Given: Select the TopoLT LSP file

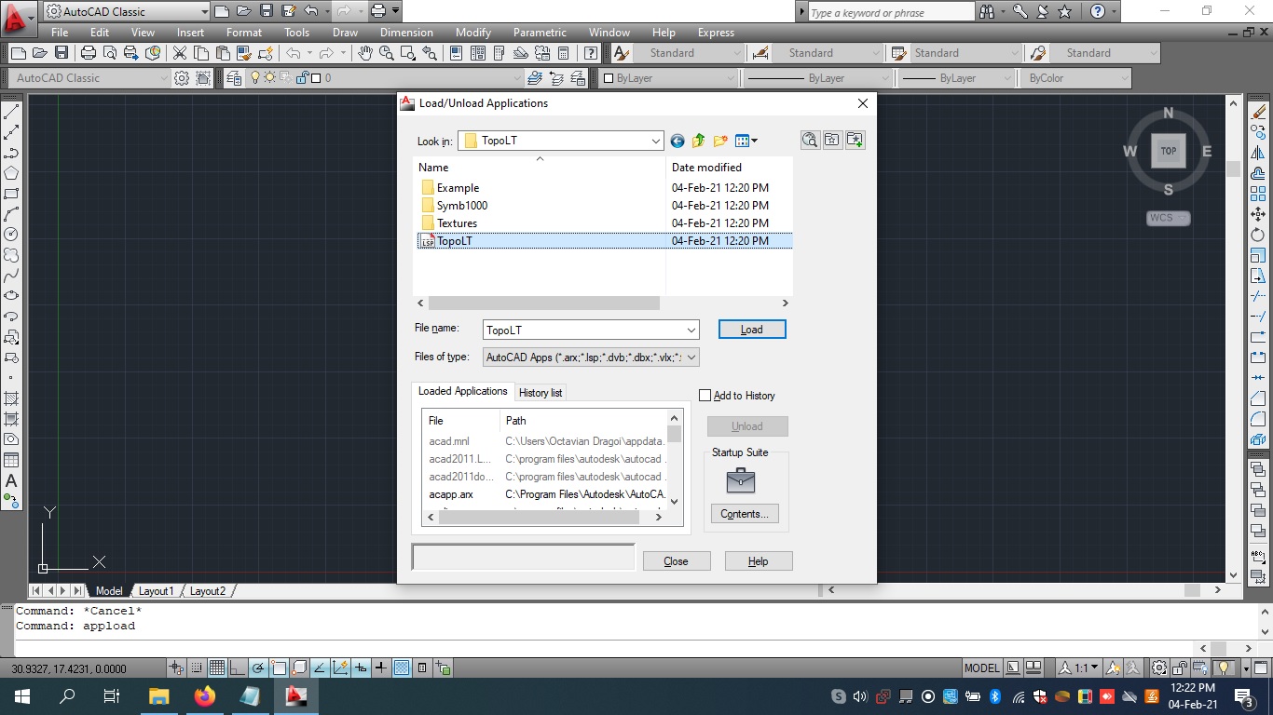Looking at the screenshot, I should (x=455, y=241).
